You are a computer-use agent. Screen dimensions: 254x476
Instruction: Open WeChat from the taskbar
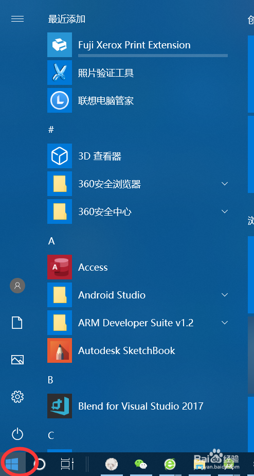pyautogui.click(x=141, y=464)
